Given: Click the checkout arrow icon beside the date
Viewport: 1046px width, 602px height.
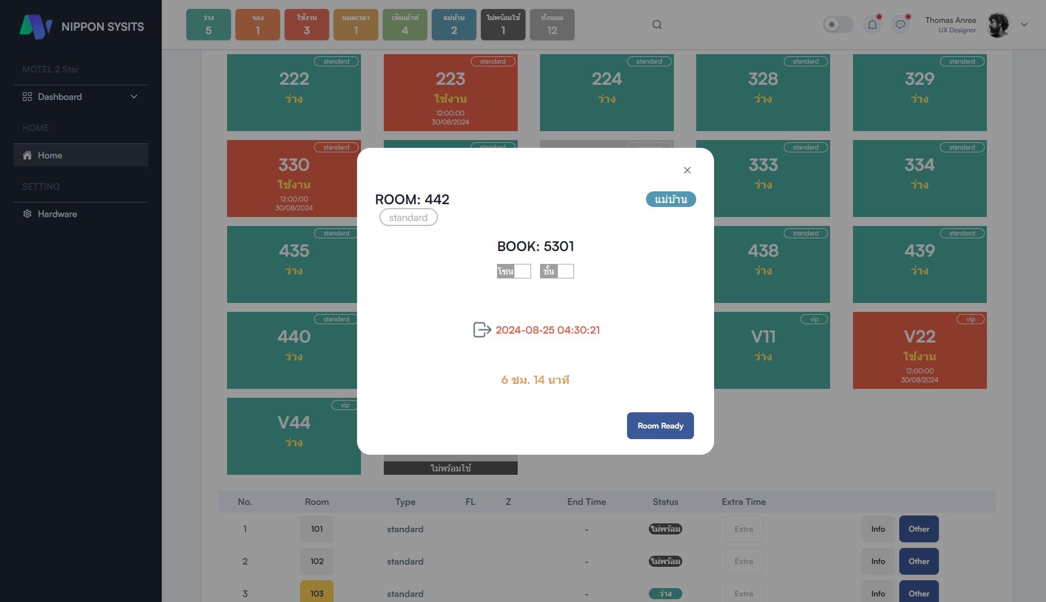Looking at the screenshot, I should click(x=481, y=330).
